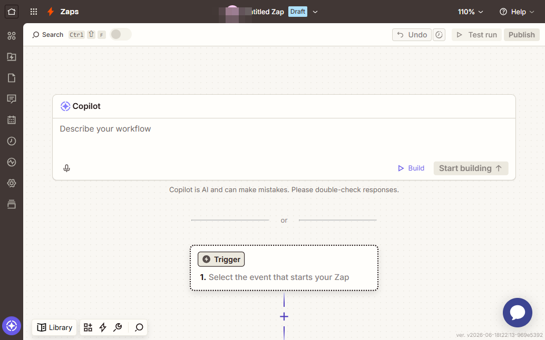Click the Publish button
Screen dimensions: 545x340
coord(521,35)
